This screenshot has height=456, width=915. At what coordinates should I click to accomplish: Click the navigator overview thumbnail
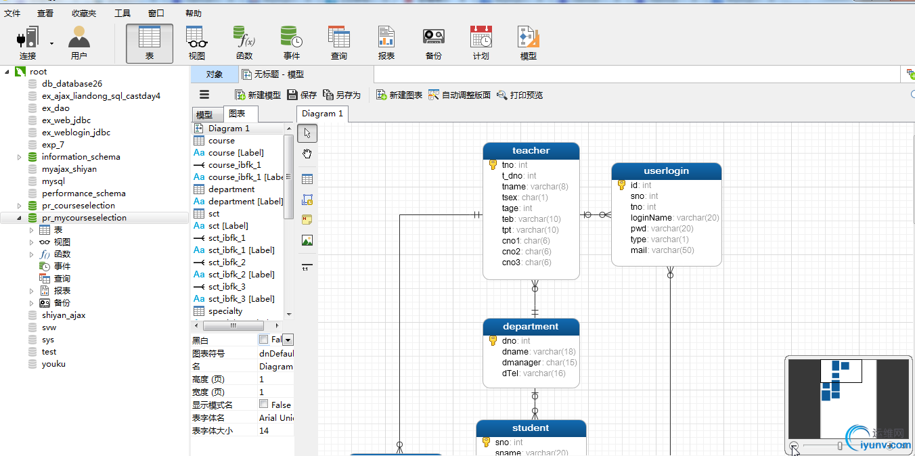(x=849, y=398)
